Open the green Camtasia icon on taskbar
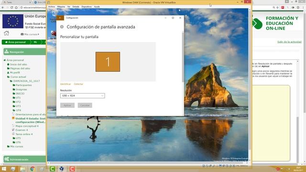Image resolution: width=306 pixels, height=172 pixels. (x=52, y=169)
